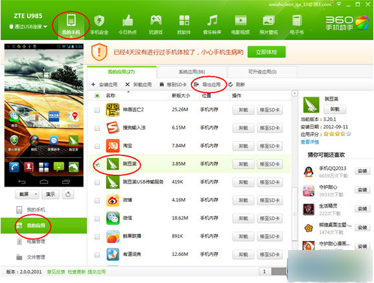Click the 微博 app icon
This screenshot has width=374, height=283.
(x=113, y=200)
